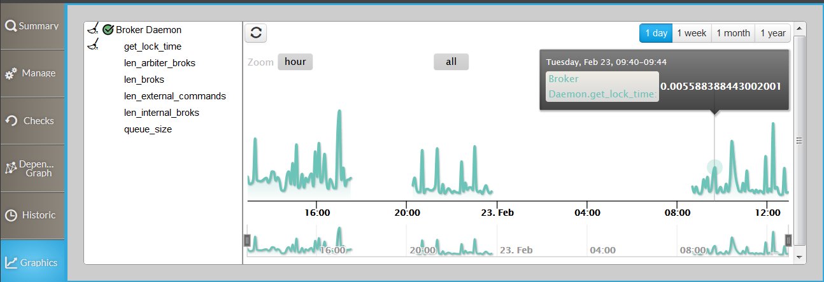Screen dimensions: 824x282
Task: Click the Summary magnifier icon in sidebar
Action: click(x=11, y=26)
